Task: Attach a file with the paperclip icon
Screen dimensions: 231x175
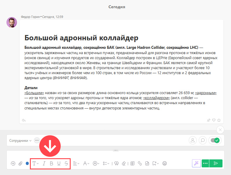Action: pyautogui.click(x=20, y=164)
